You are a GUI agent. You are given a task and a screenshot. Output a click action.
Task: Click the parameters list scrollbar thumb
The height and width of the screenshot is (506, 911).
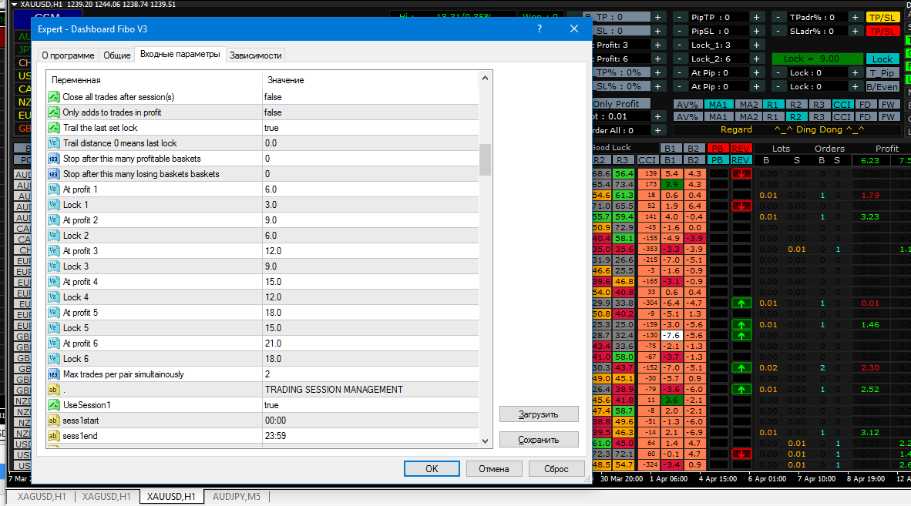[485, 159]
